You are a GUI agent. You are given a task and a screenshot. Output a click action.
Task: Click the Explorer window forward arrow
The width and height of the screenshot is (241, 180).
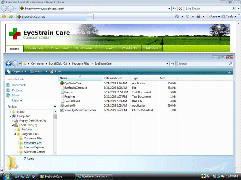pyautogui.click(x=15, y=63)
